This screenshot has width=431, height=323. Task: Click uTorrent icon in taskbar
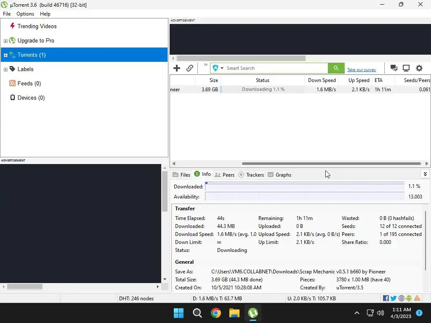(x=253, y=313)
